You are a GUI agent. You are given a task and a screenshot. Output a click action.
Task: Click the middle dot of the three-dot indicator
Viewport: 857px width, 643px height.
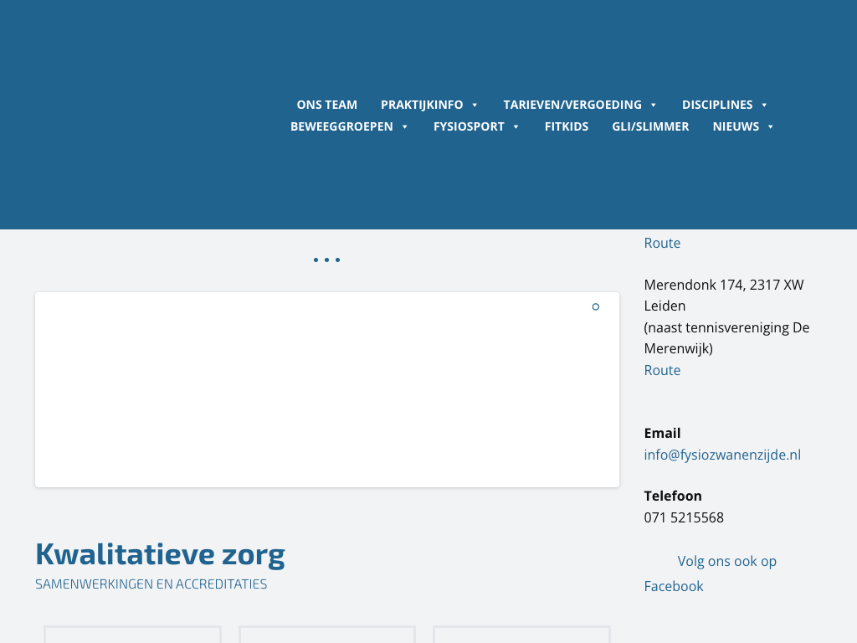[326, 260]
